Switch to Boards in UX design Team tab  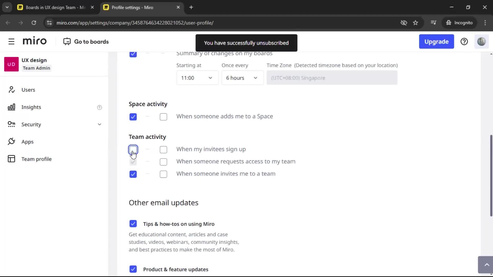(x=55, y=7)
